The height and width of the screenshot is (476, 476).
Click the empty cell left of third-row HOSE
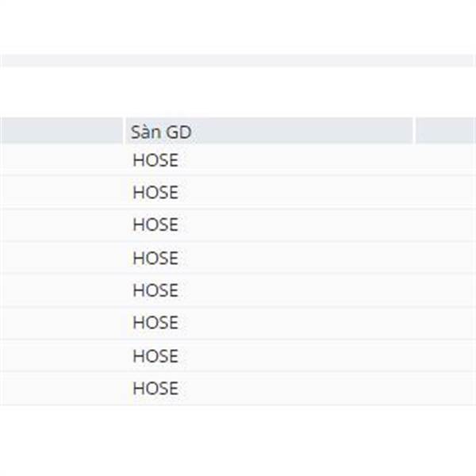click(63, 225)
